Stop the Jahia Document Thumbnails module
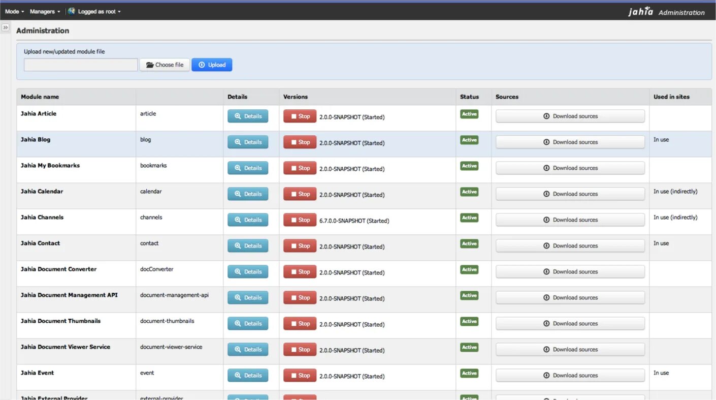The width and height of the screenshot is (716, 400). 300,323
